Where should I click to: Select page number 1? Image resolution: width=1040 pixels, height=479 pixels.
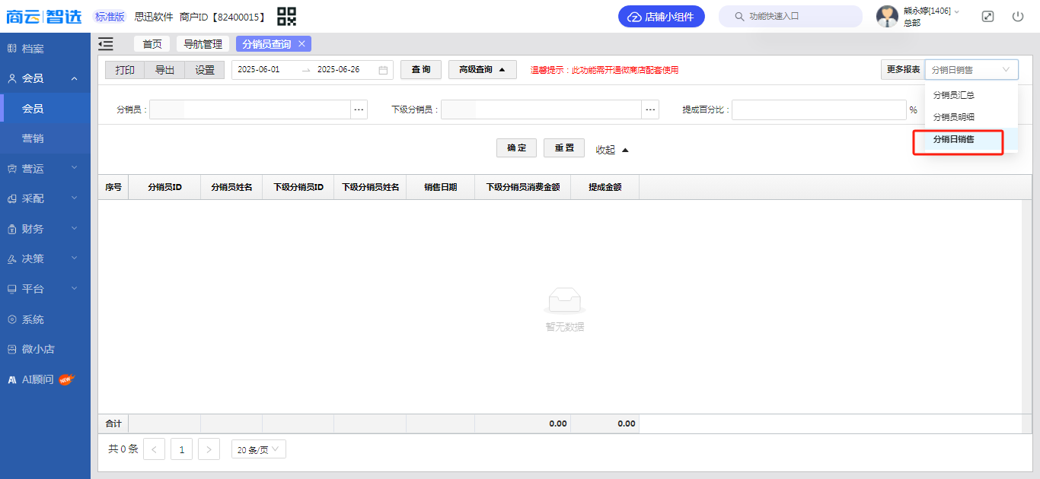(181, 449)
